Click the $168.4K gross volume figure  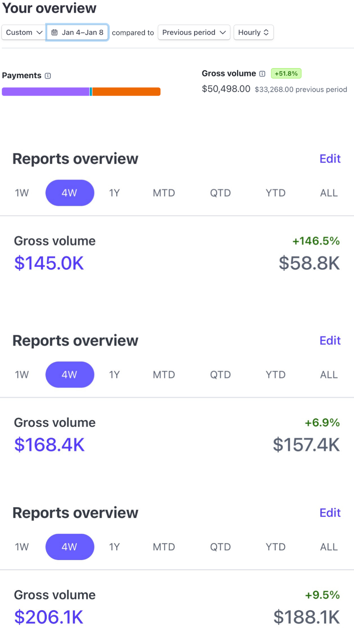click(49, 445)
